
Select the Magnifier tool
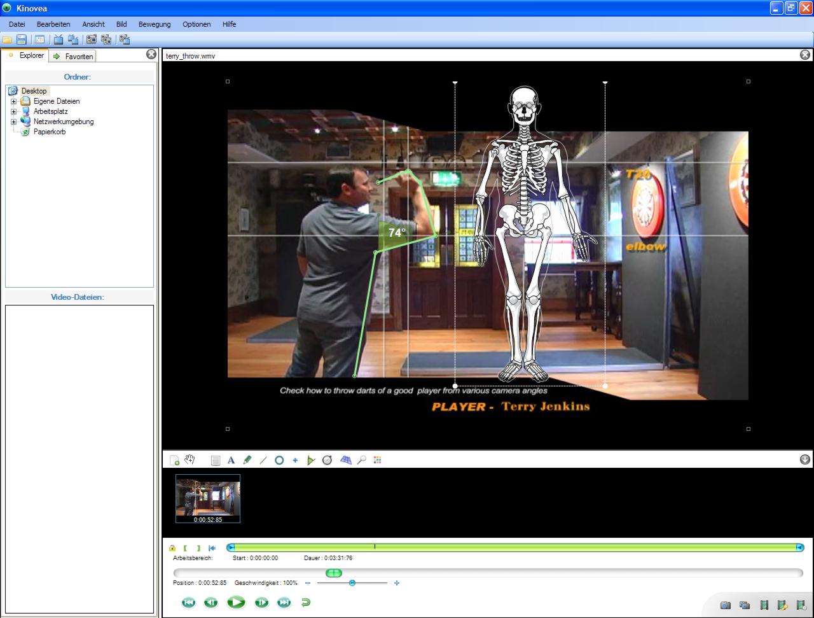tap(362, 460)
